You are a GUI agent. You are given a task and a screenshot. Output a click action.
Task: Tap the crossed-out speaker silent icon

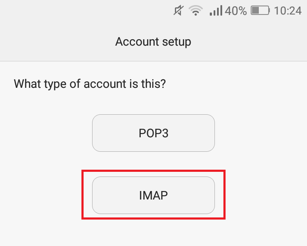[179, 11]
